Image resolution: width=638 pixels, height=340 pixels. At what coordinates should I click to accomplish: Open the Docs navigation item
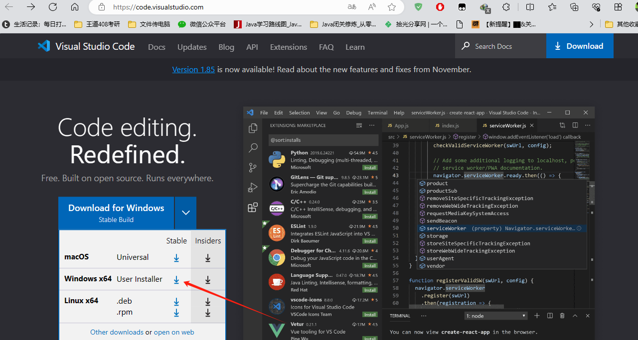tap(157, 47)
